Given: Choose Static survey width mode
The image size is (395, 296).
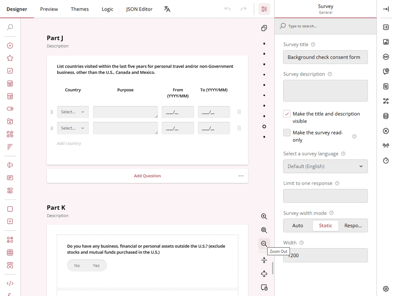Looking at the screenshot, I should 326,225.
